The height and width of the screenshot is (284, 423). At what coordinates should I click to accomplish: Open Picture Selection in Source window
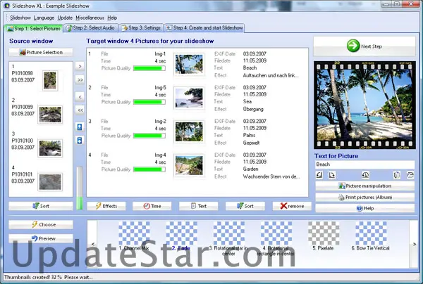pyautogui.click(x=41, y=52)
